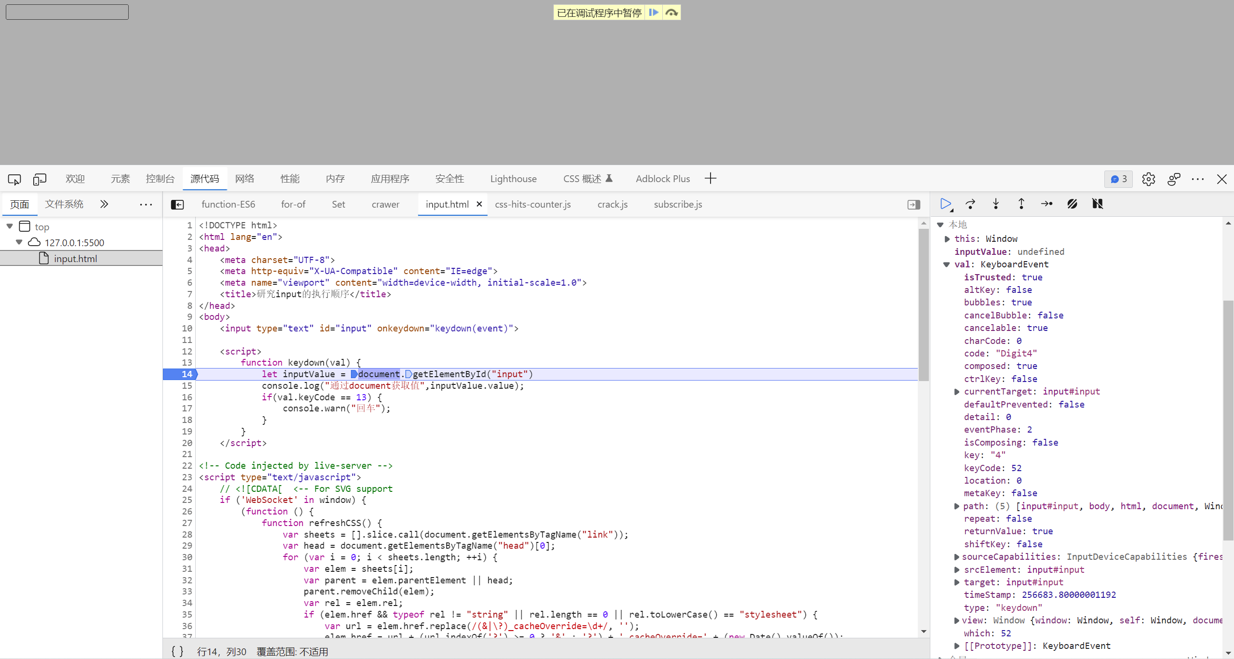Open DevTools settings gear
The width and height of the screenshot is (1234, 659).
tap(1149, 179)
